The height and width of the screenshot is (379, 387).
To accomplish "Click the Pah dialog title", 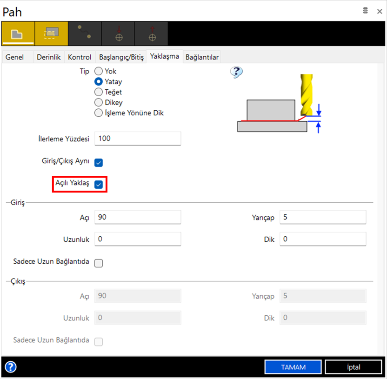I will click(x=12, y=12).
